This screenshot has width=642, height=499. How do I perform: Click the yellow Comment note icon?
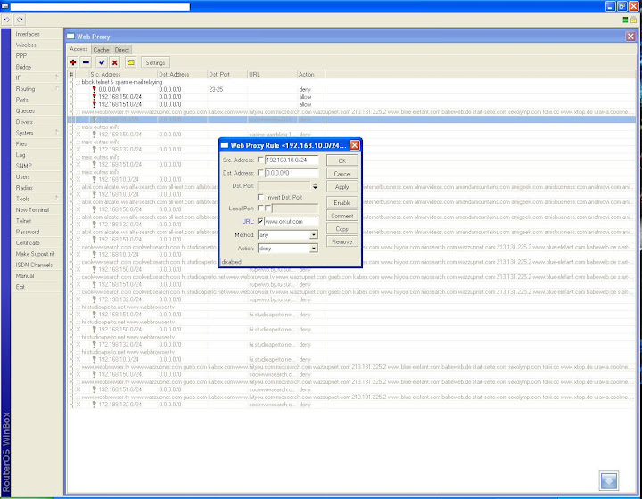(x=130, y=62)
